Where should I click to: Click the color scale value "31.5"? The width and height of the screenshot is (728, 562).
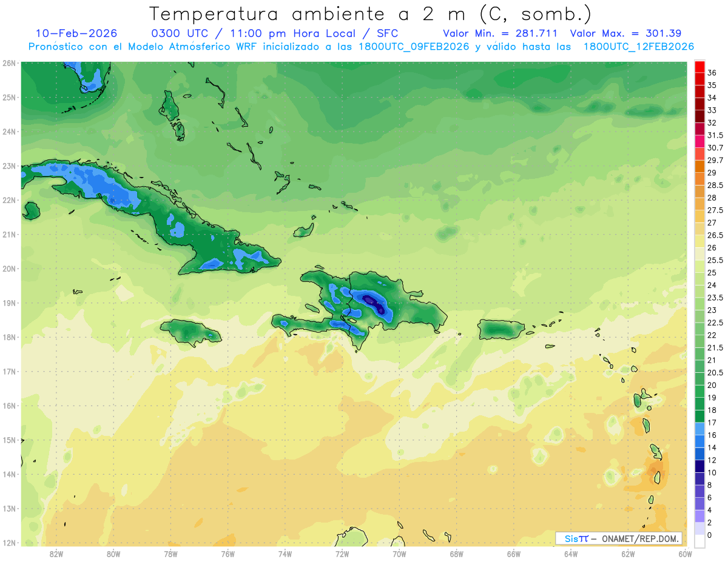click(x=715, y=135)
